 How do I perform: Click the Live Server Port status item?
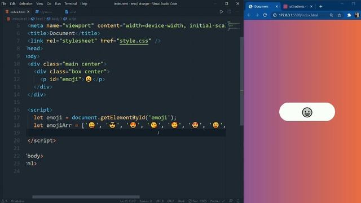coord(197,201)
